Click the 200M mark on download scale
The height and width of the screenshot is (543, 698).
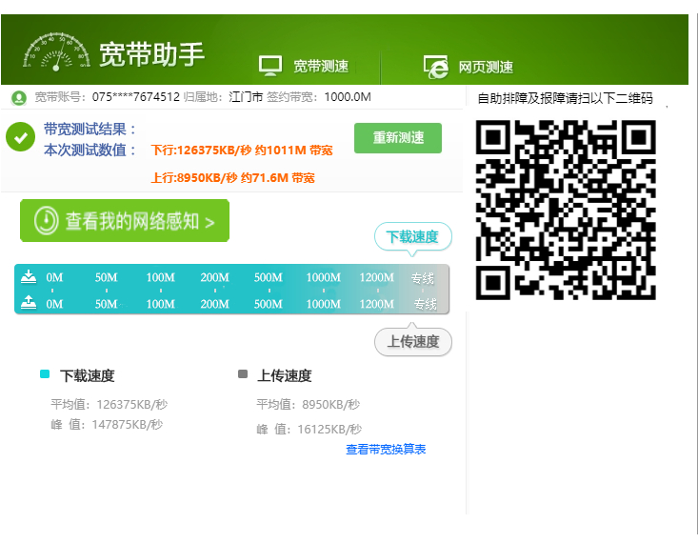point(214,277)
